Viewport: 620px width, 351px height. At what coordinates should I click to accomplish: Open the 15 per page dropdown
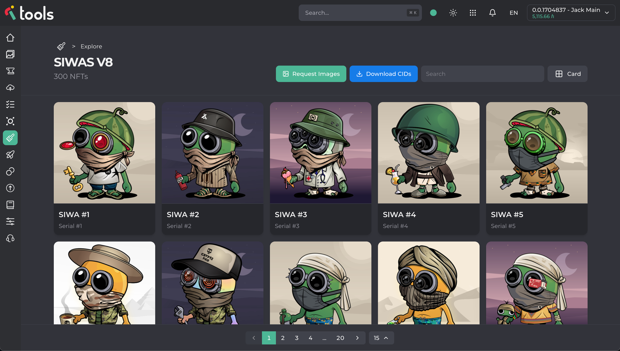tap(381, 338)
